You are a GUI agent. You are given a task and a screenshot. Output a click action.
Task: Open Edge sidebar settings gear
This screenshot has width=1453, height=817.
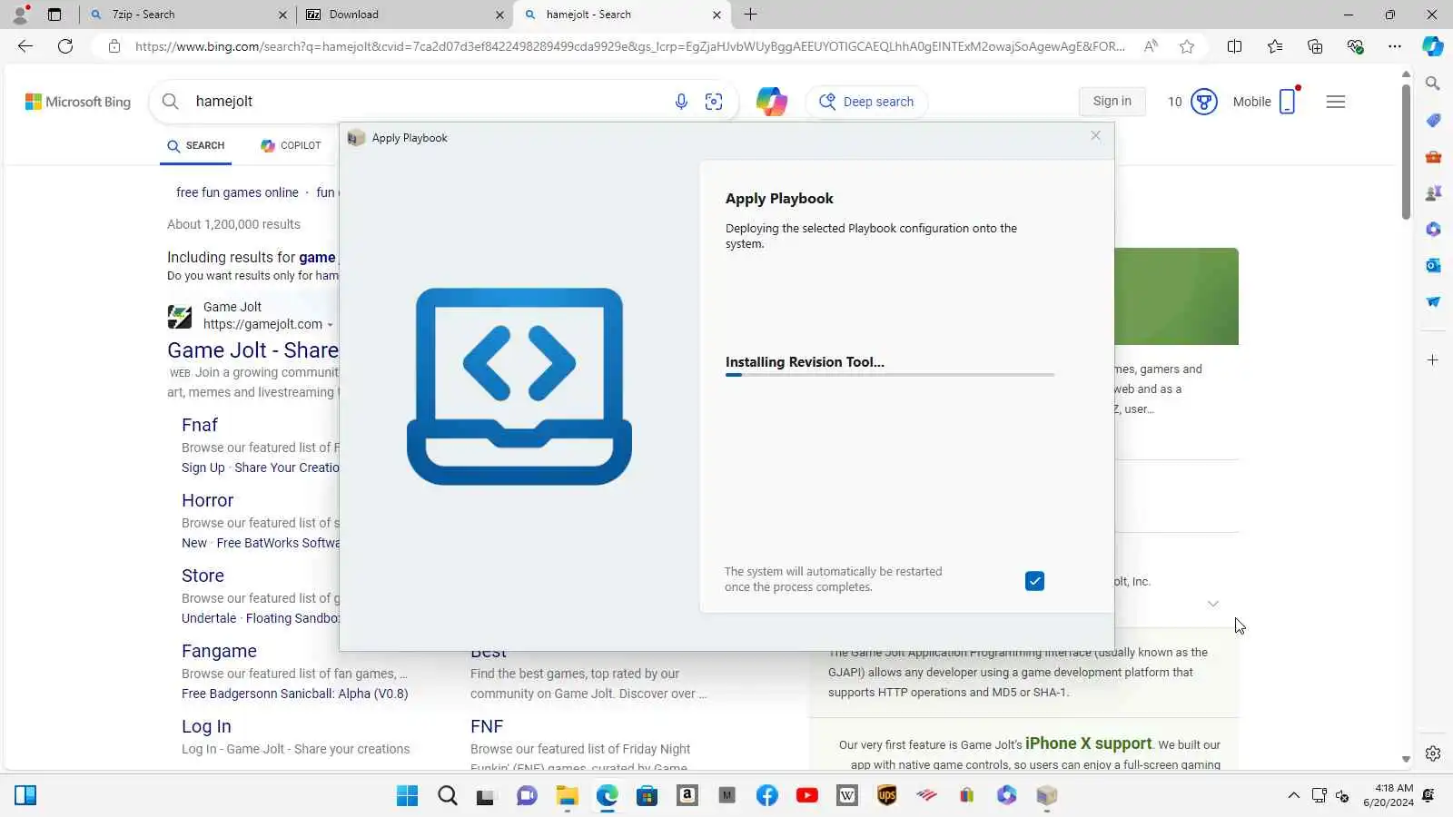pyautogui.click(x=1433, y=753)
